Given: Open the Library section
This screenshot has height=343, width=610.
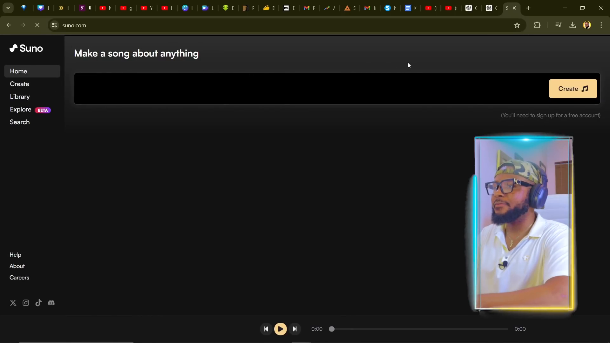Looking at the screenshot, I should pyautogui.click(x=20, y=97).
